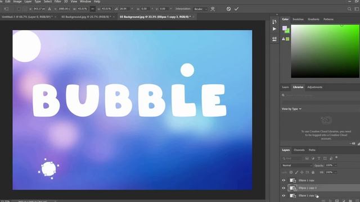Open the layer filter kind dropdown

[x=292, y=158]
